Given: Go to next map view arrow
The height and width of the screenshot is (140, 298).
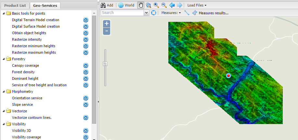Looking at the screenshot, I should pos(179,5).
